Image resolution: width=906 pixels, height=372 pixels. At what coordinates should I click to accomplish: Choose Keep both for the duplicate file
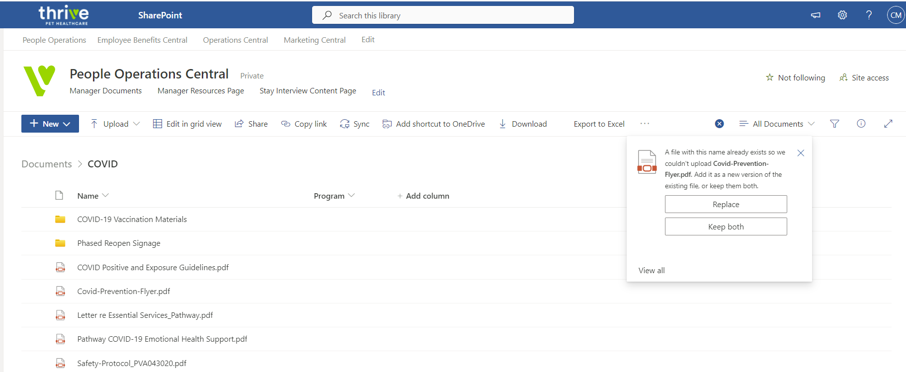point(726,226)
